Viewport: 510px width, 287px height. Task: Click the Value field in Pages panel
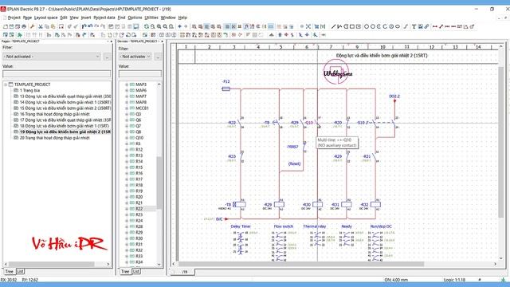tap(57, 74)
